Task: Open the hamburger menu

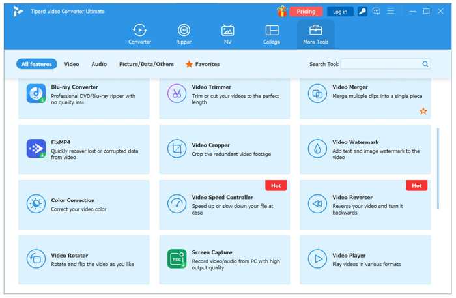Action: pos(391,11)
